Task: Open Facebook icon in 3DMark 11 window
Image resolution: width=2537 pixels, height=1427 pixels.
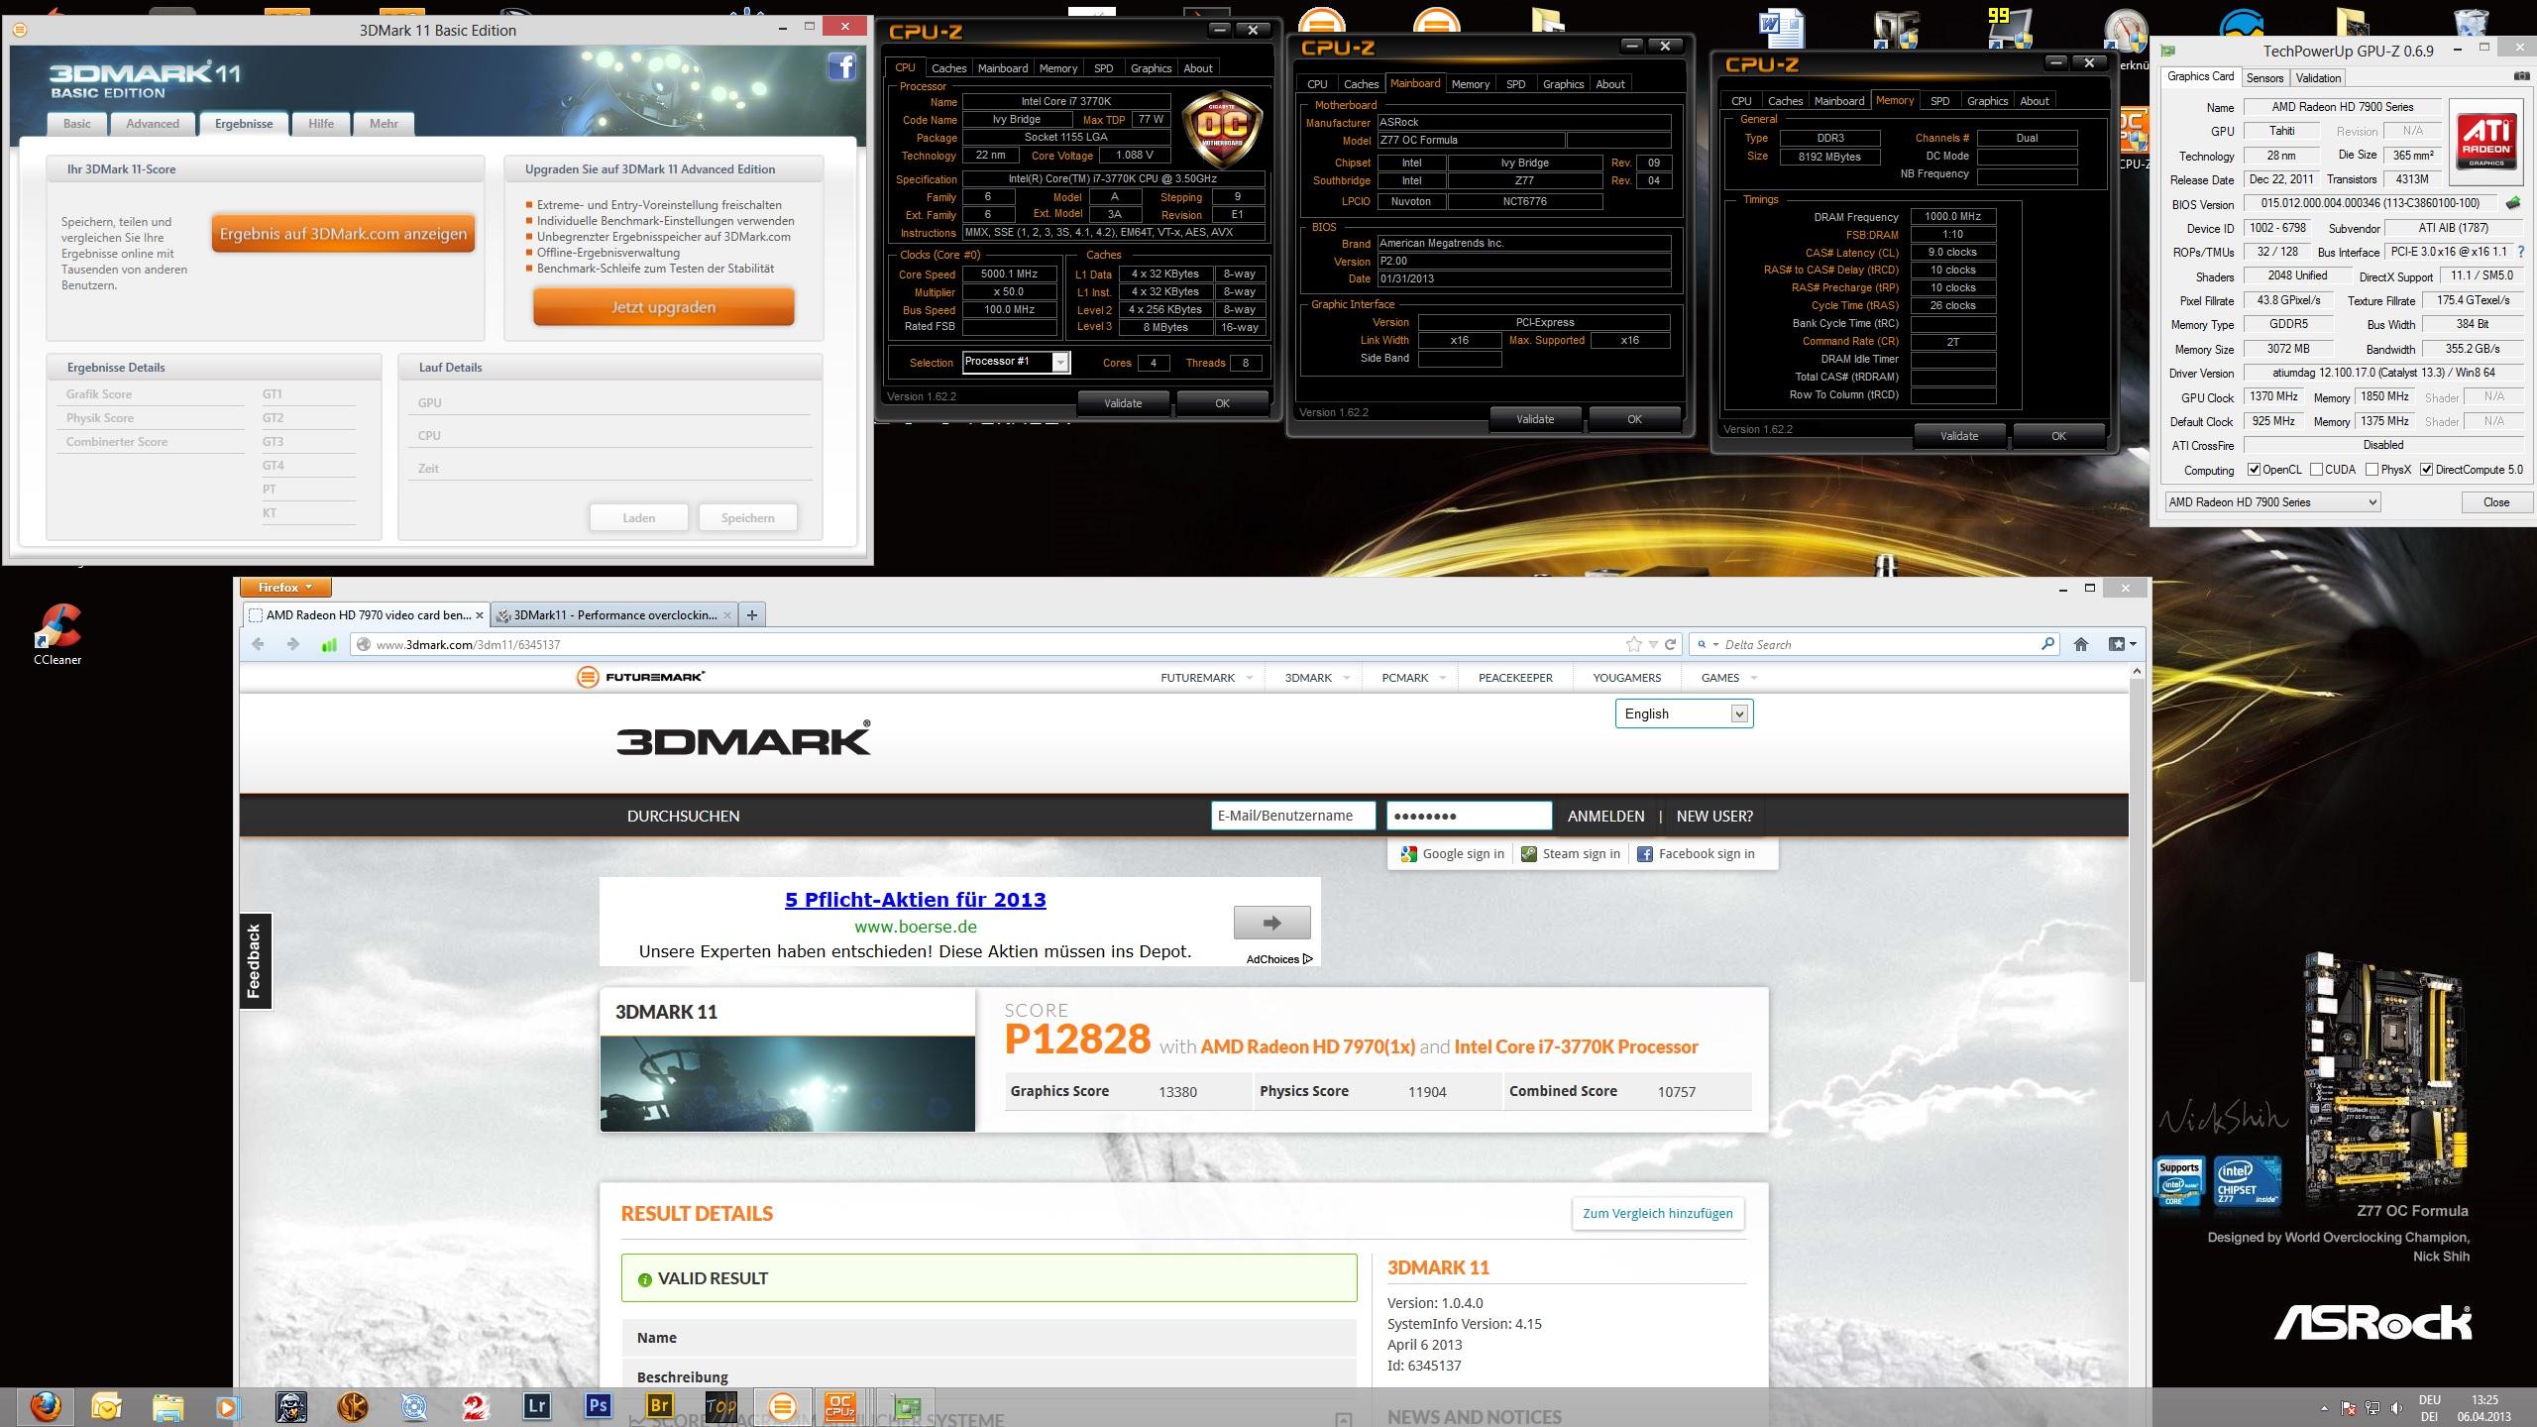Action: pos(842,67)
